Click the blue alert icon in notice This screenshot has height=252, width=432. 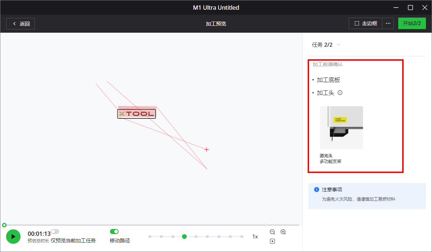tap(316, 190)
